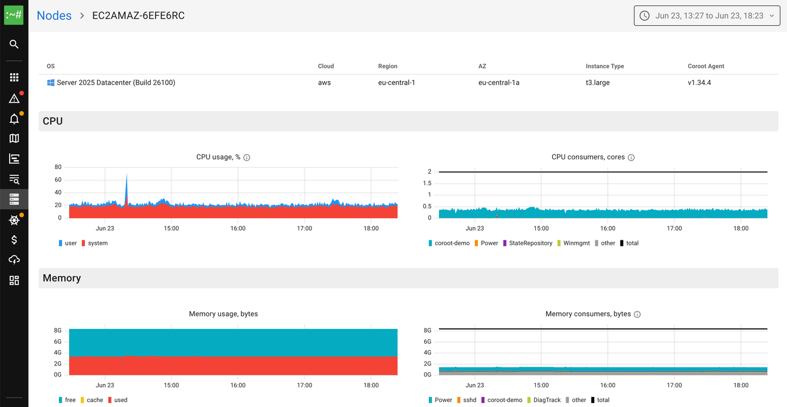
Task: Click the 'eu-central-1' region value
Action: pyautogui.click(x=397, y=83)
